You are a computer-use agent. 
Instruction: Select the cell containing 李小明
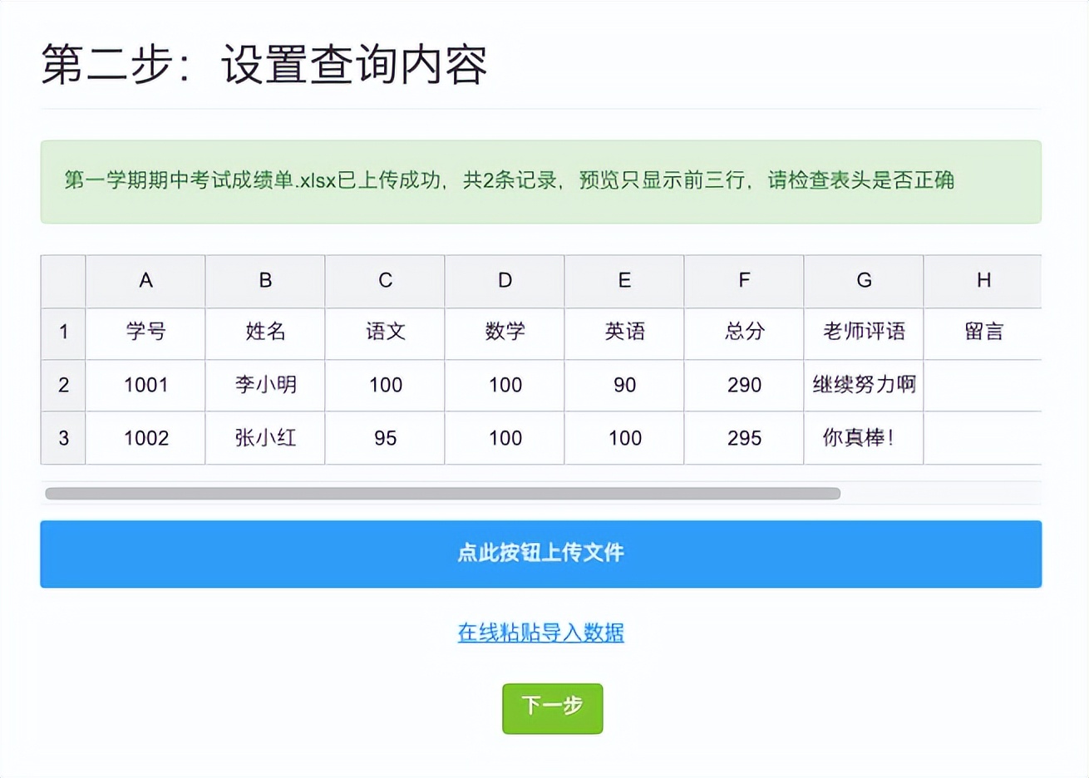click(264, 385)
